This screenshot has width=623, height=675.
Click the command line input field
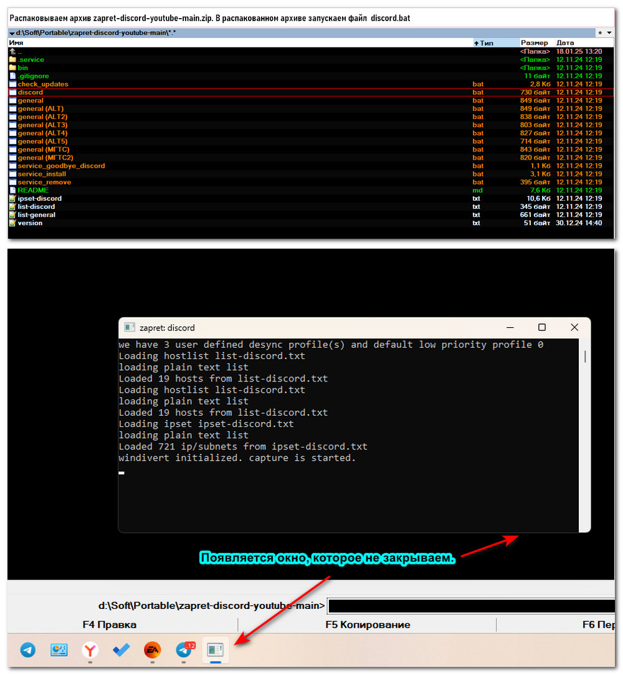[471, 606]
